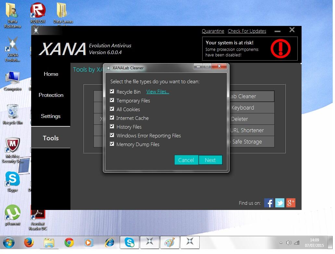Image resolution: width=335 pixels, height=254 pixels.
Task: Click the red system risk warning icon
Action: [x=280, y=48]
